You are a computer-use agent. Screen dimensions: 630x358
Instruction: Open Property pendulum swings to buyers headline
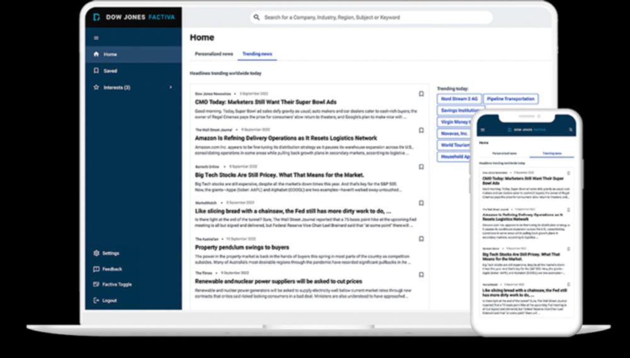click(x=242, y=247)
